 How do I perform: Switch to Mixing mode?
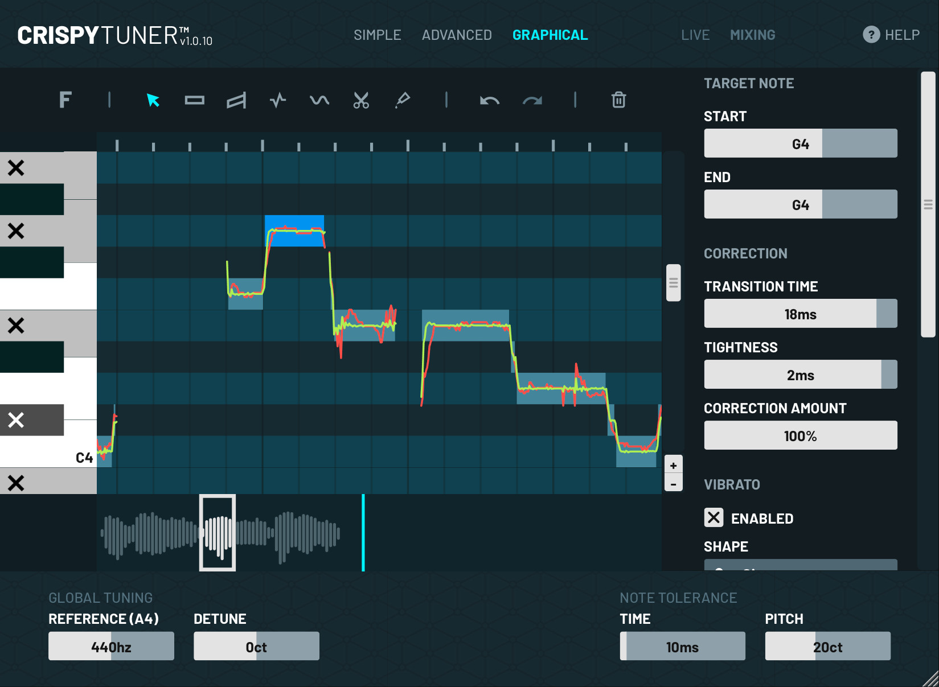752,35
